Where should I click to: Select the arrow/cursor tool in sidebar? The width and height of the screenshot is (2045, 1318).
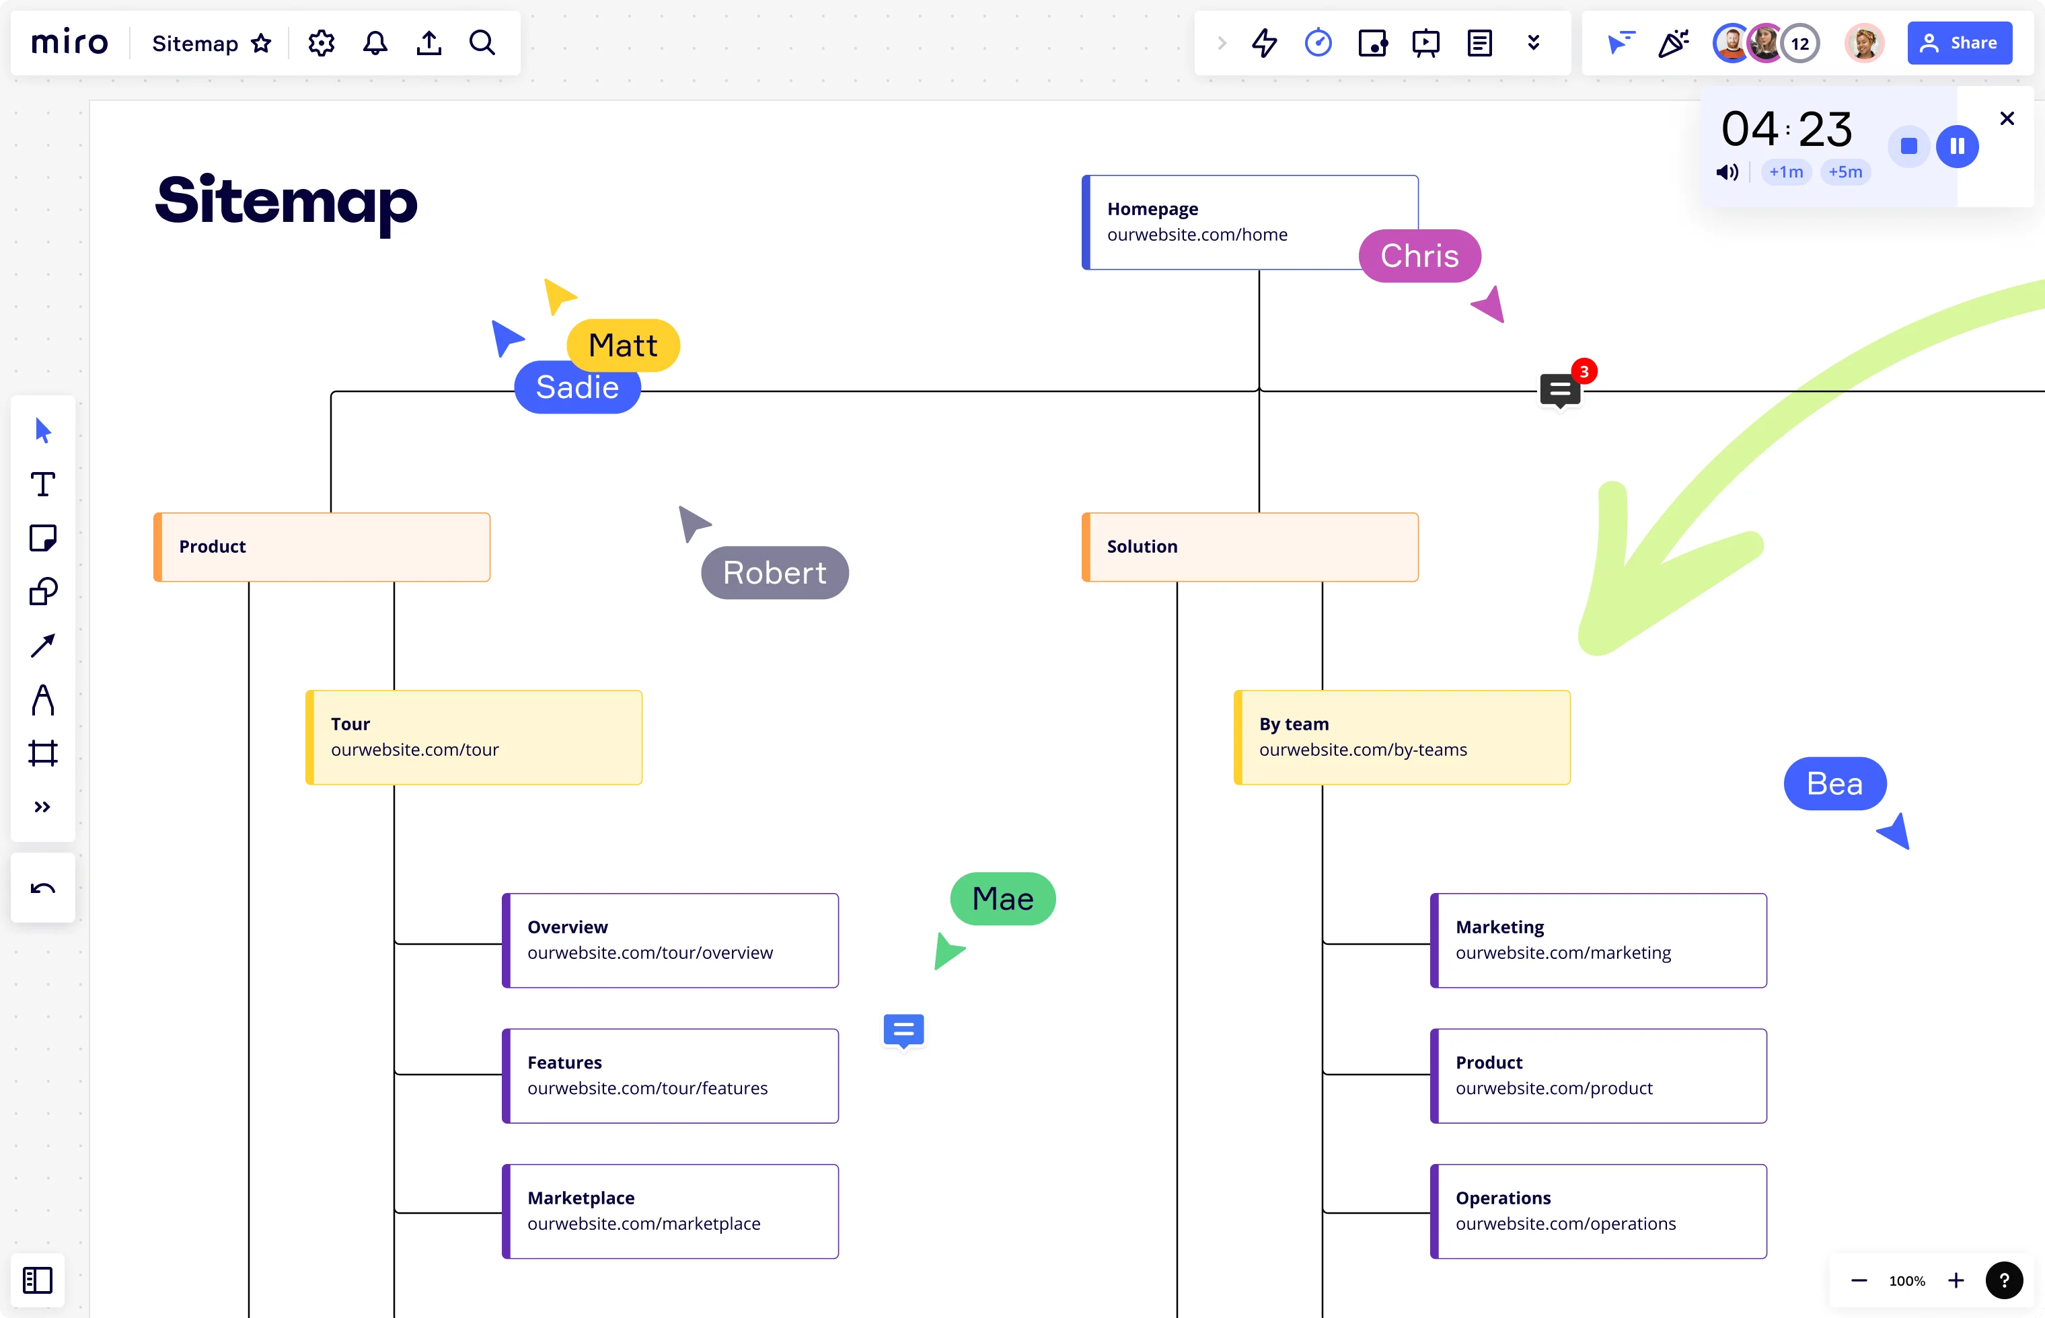[42, 432]
